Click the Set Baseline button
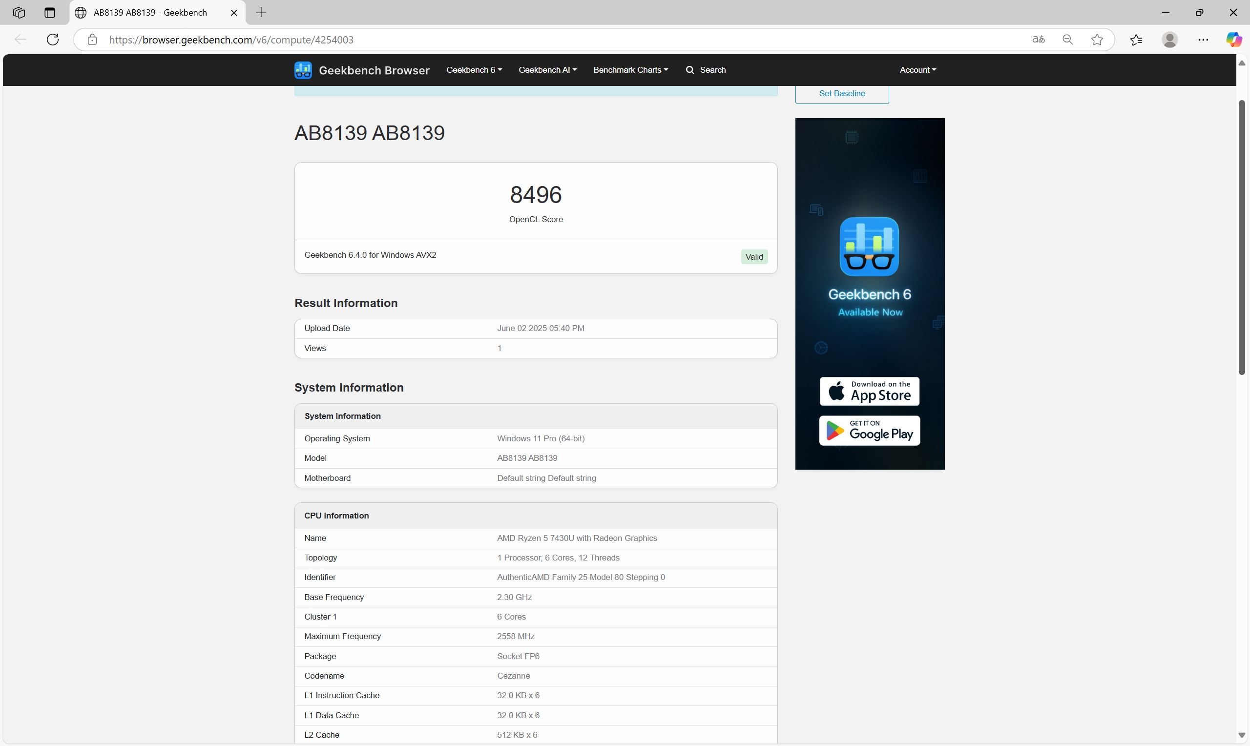This screenshot has height=746, width=1250. (x=842, y=94)
